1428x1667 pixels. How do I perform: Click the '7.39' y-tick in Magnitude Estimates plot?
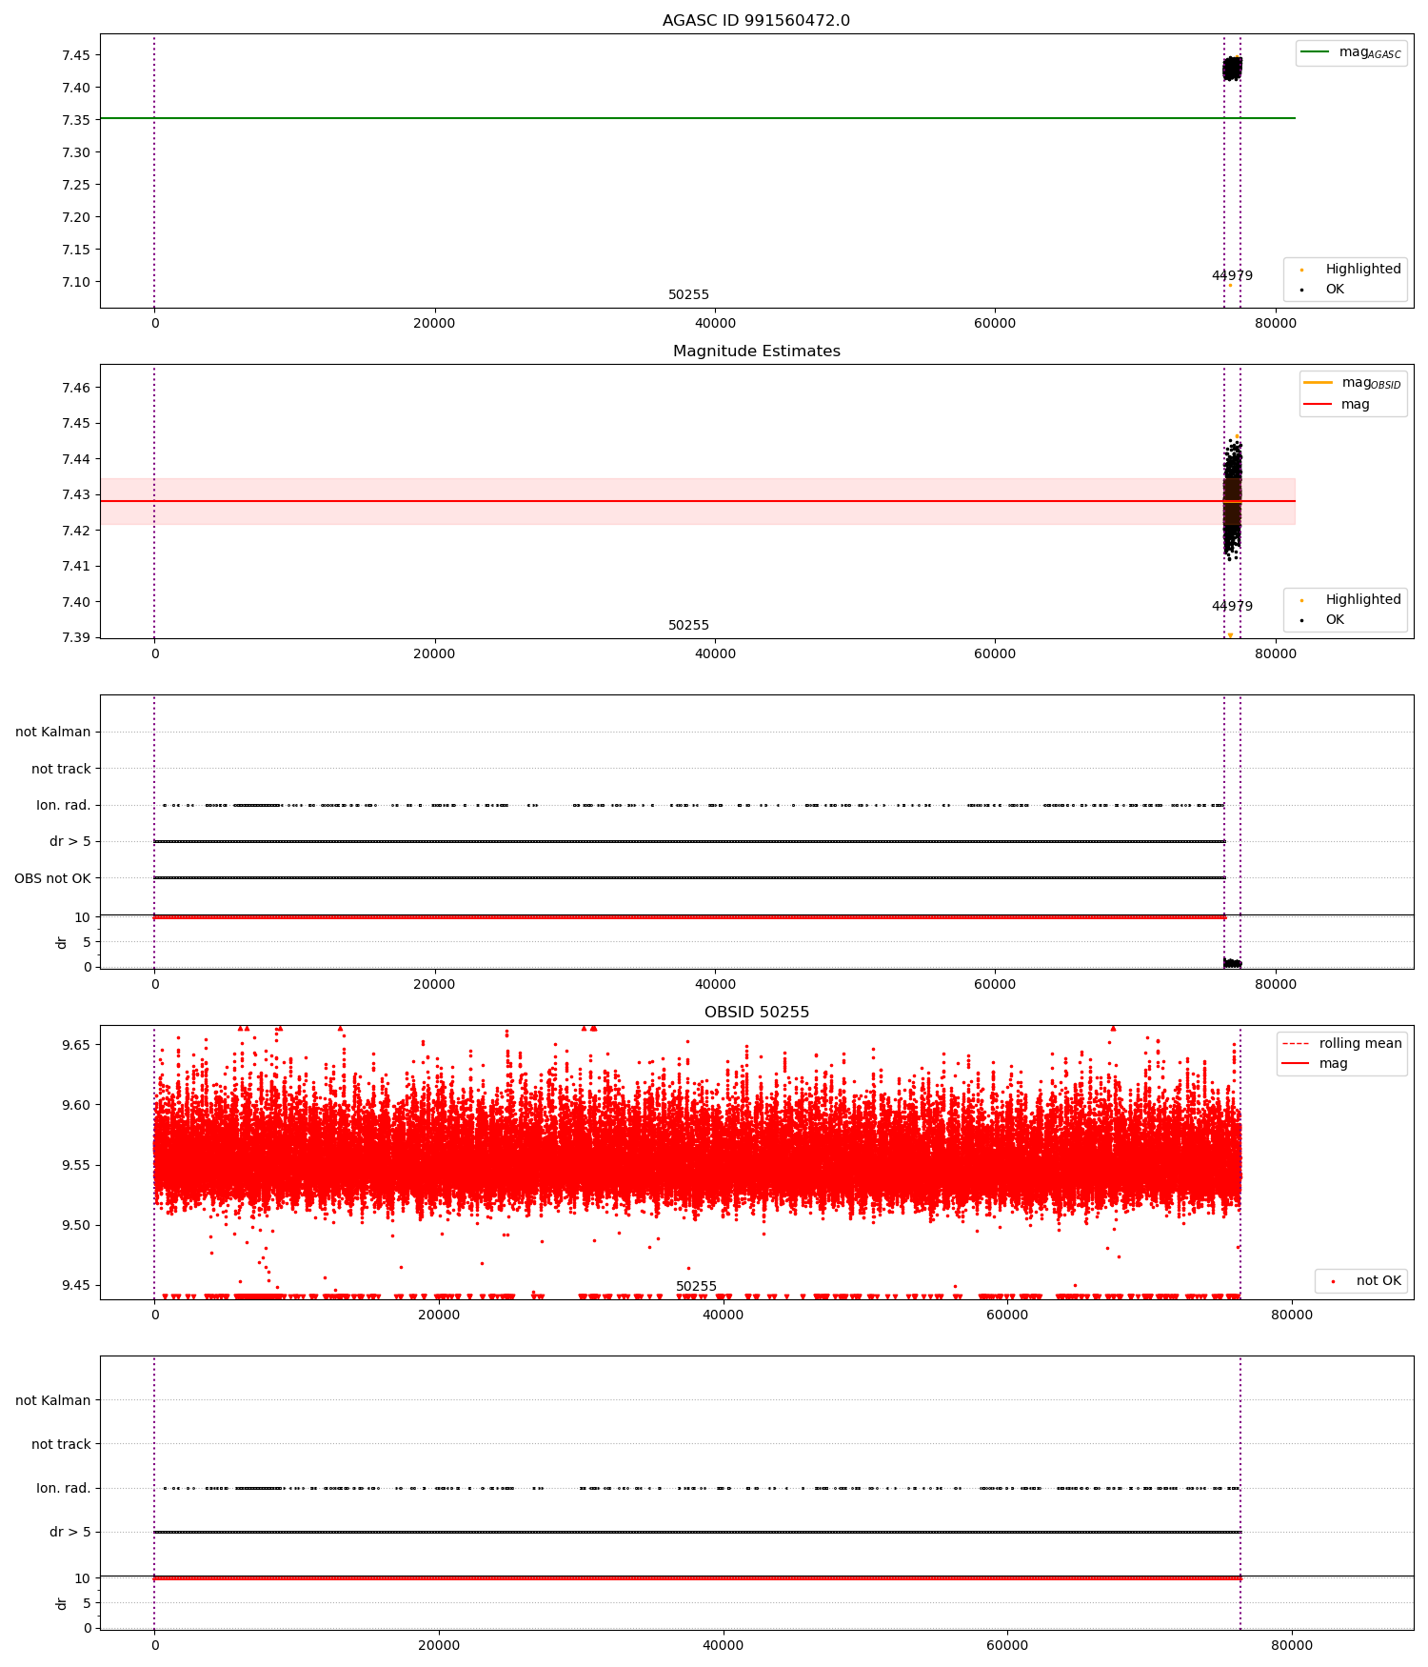(x=76, y=637)
